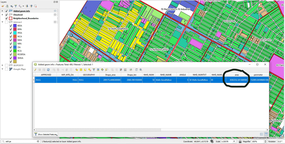Open Actions magnifier icon in table toolbar
285x144 pixels.
click(141, 69)
